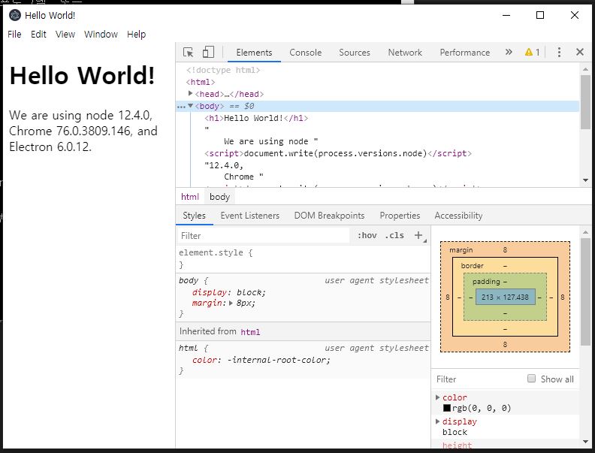Toggle the device toolbar icon
Screen dimensions: 595x453
(x=208, y=52)
